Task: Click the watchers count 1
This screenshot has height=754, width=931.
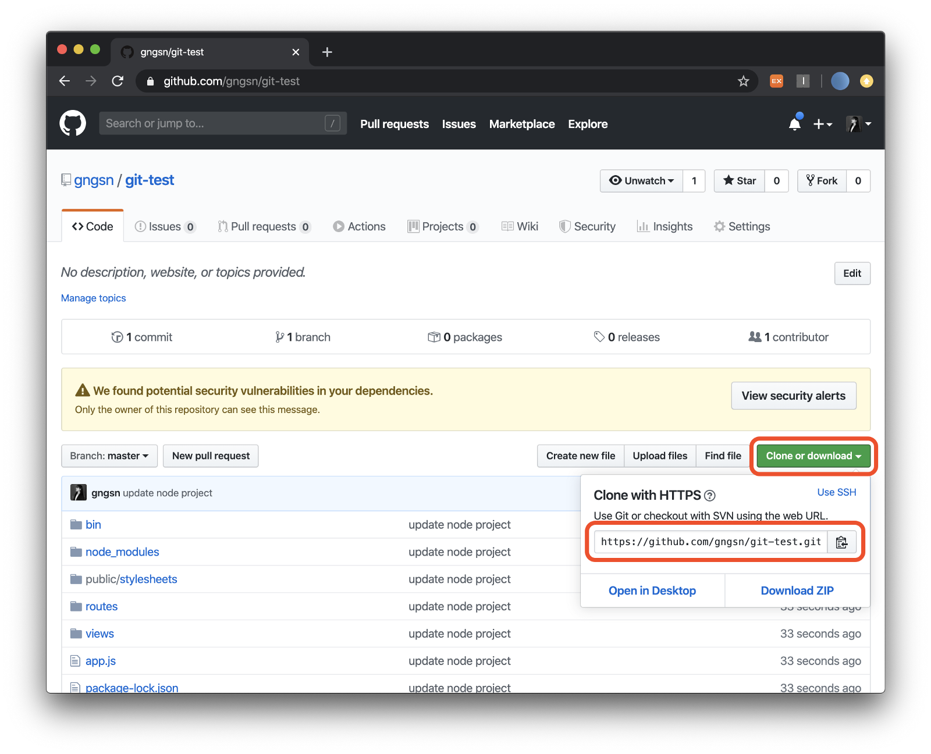Action: (694, 181)
